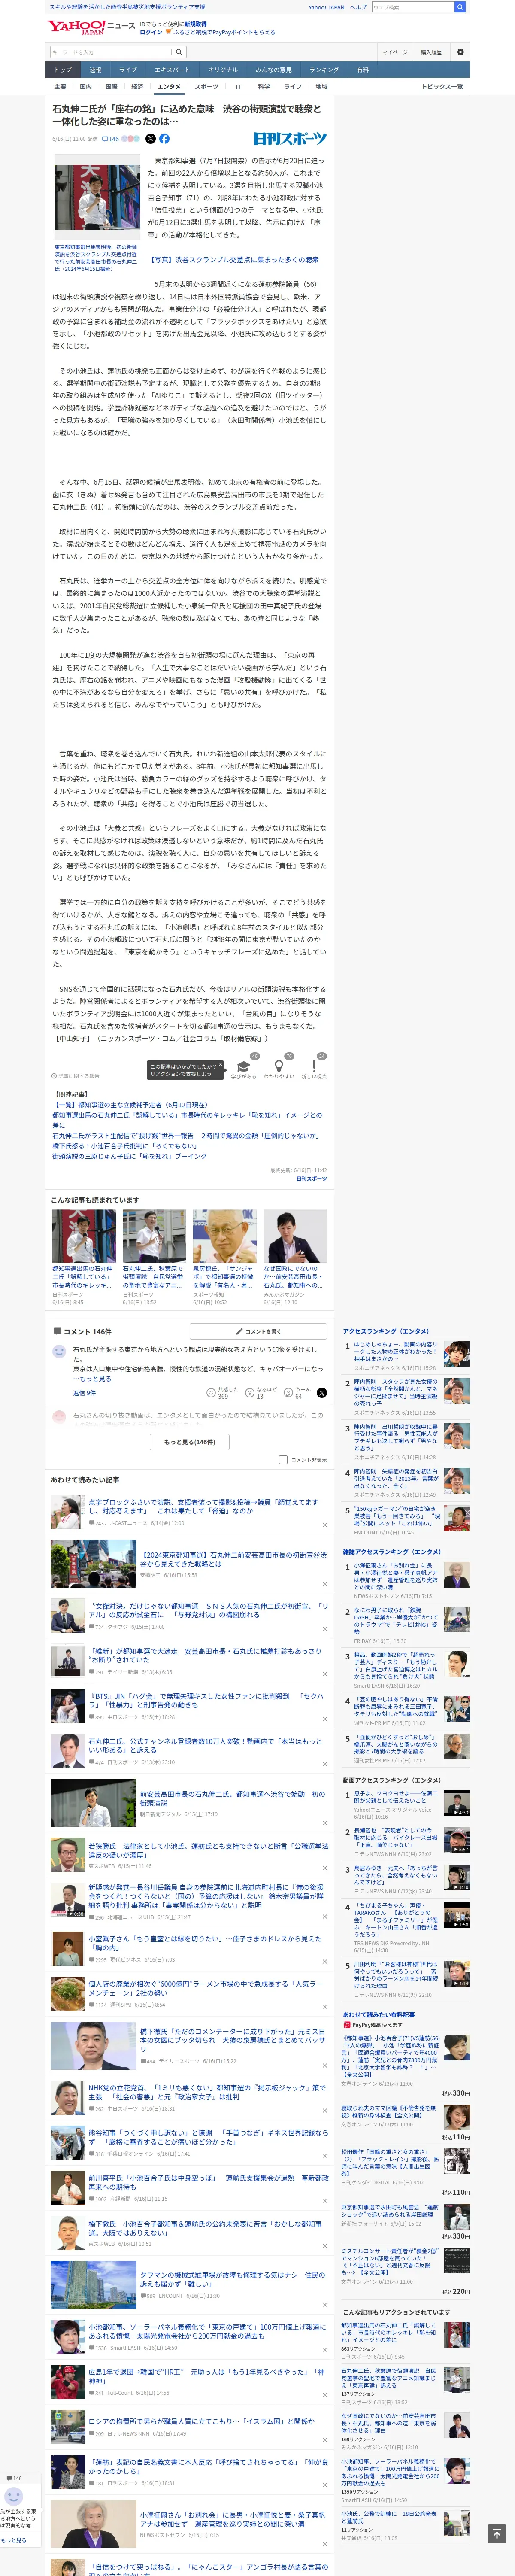This screenshot has width=515, height=2576.
Task: Select the 経済 category
Action: pyautogui.click(x=137, y=87)
